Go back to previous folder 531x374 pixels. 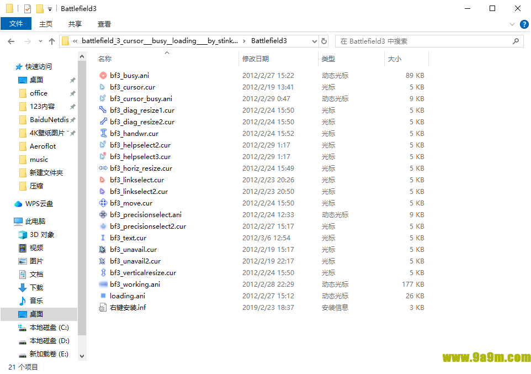click(11, 41)
